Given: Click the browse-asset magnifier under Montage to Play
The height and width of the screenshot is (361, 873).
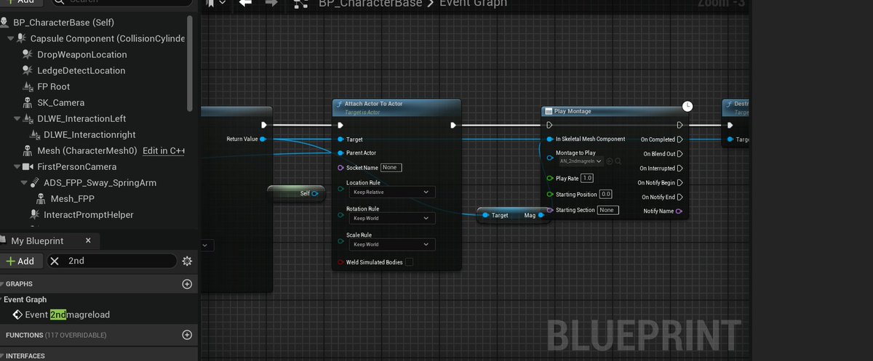Looking at the screenshot, I should 618,161.
